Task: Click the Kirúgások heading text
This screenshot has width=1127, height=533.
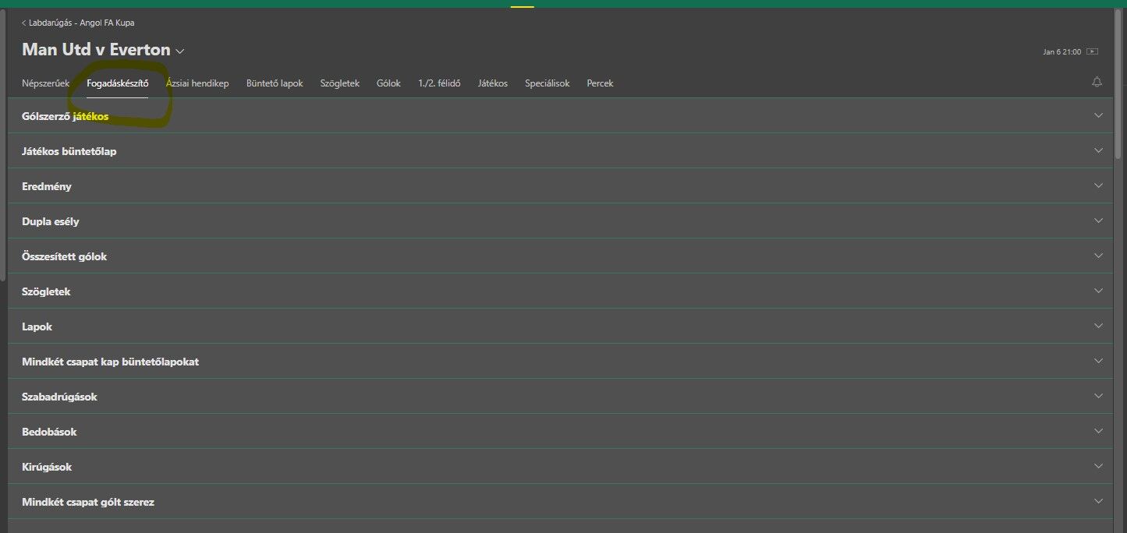Action: (x=47, y=467)
